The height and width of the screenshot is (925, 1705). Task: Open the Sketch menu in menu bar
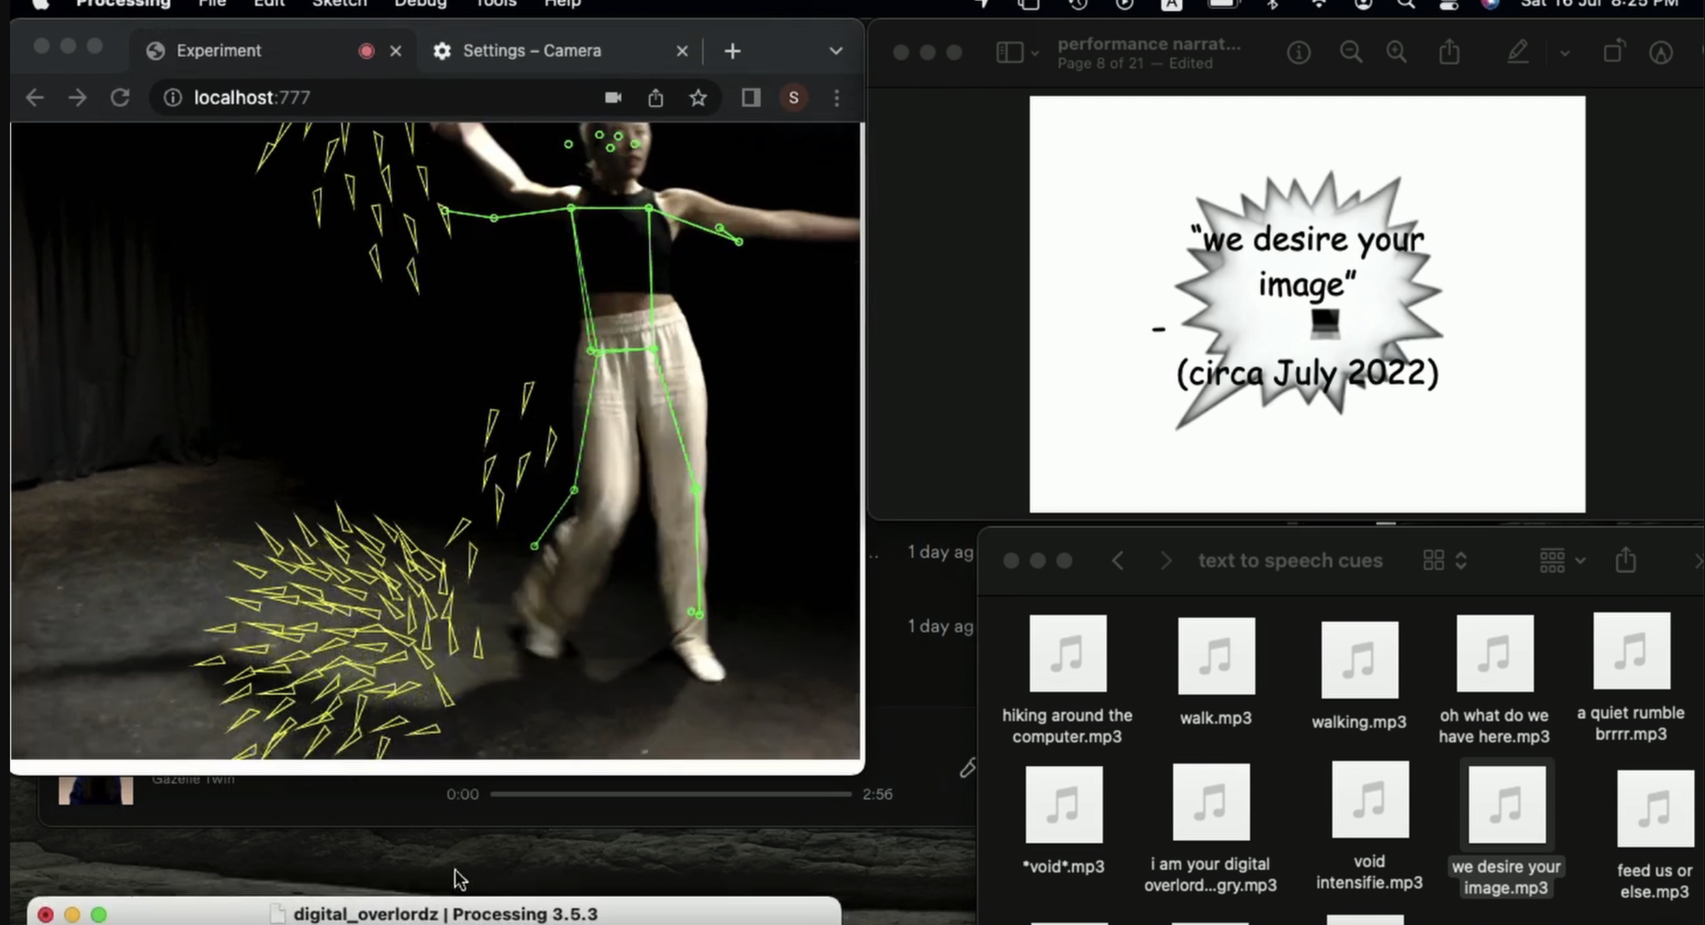point(339,3)
